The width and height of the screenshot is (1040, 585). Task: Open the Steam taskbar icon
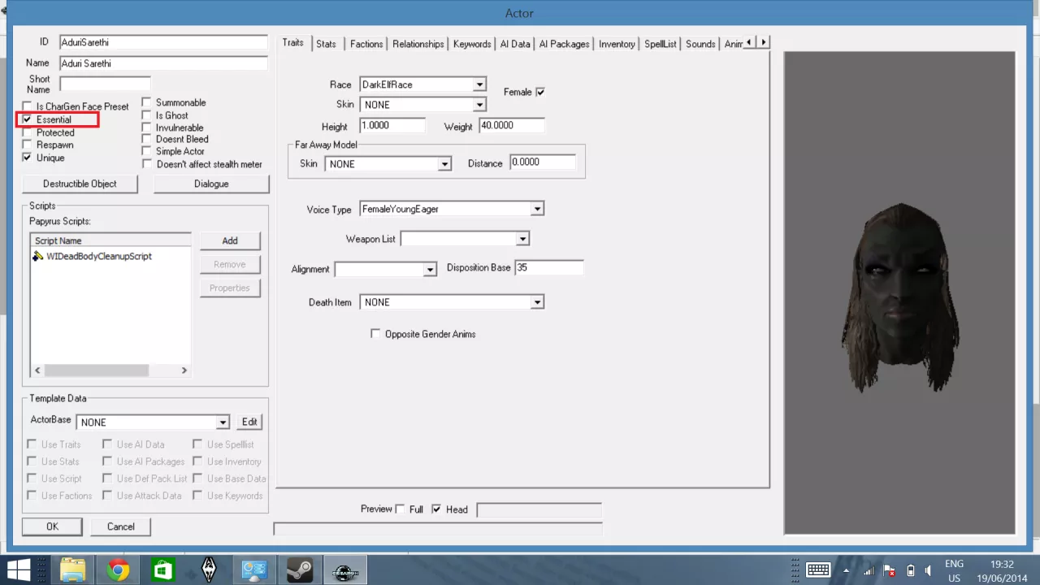[300, 570]
